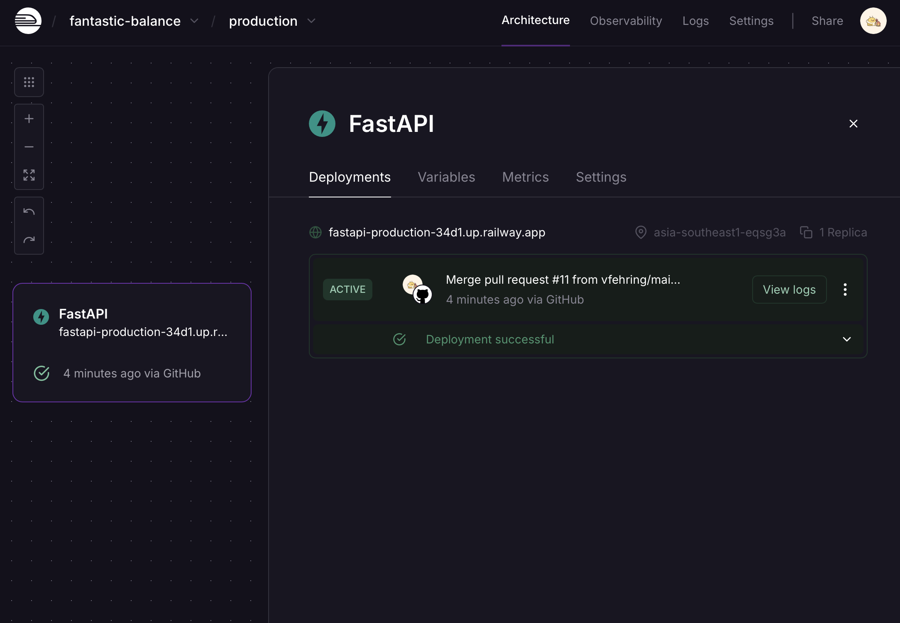This screenshot has width=900, height=623.
Task: Click the FastAPI card title on the canvas
Action: click(83, 314)
